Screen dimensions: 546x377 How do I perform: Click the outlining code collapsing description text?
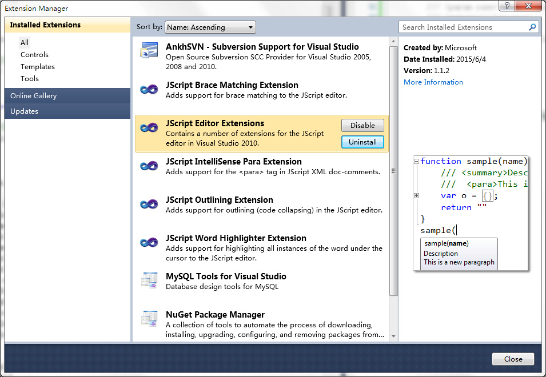pyautogui.click(x=274, y=210)
